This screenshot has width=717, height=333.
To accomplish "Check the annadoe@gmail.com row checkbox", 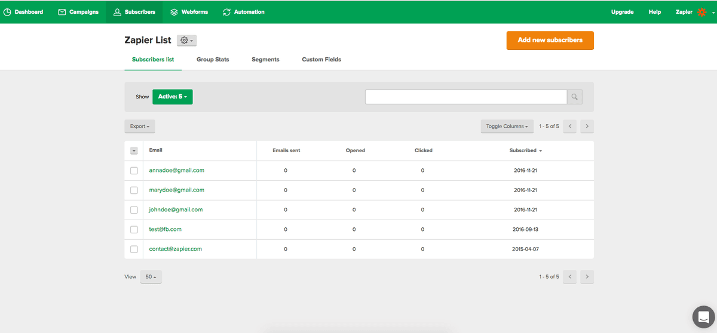I will tap(134, 171).
